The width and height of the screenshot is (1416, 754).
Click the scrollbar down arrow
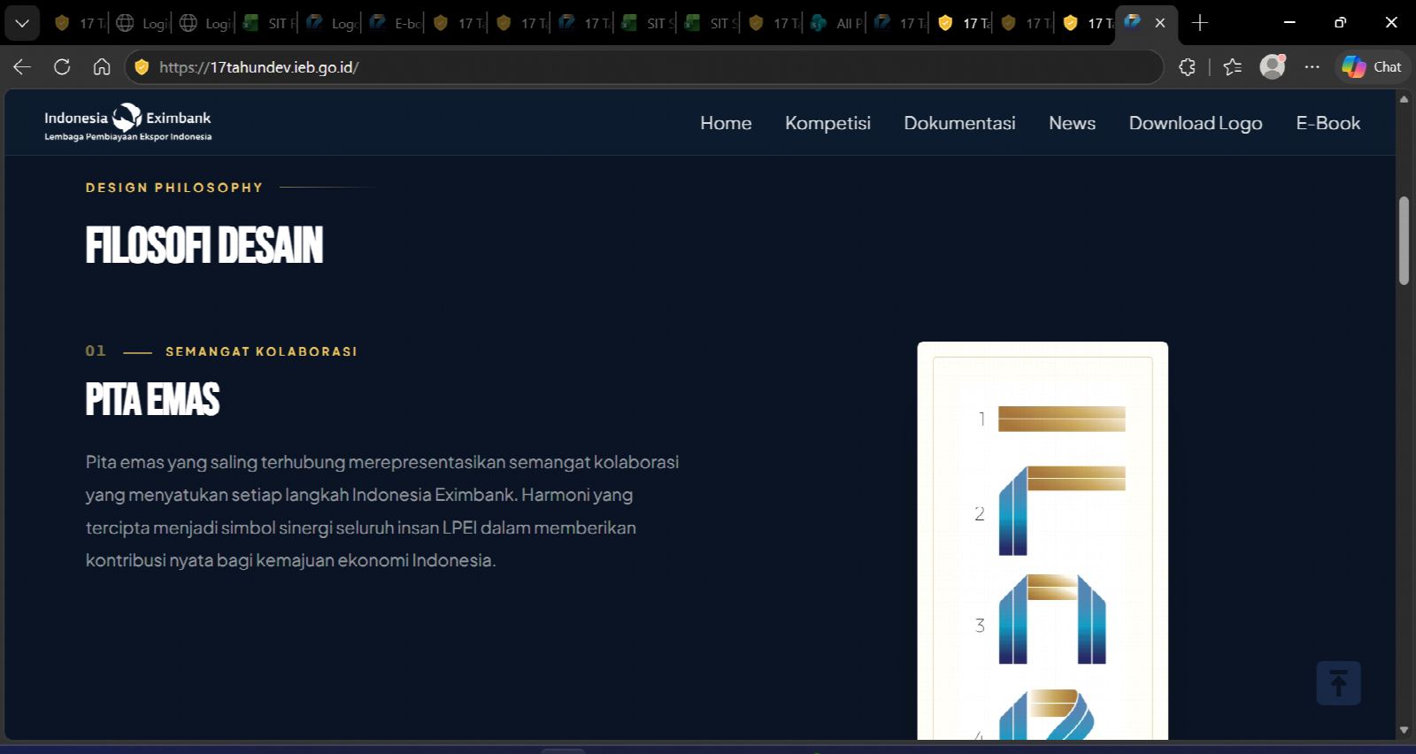coord(1404,730)
